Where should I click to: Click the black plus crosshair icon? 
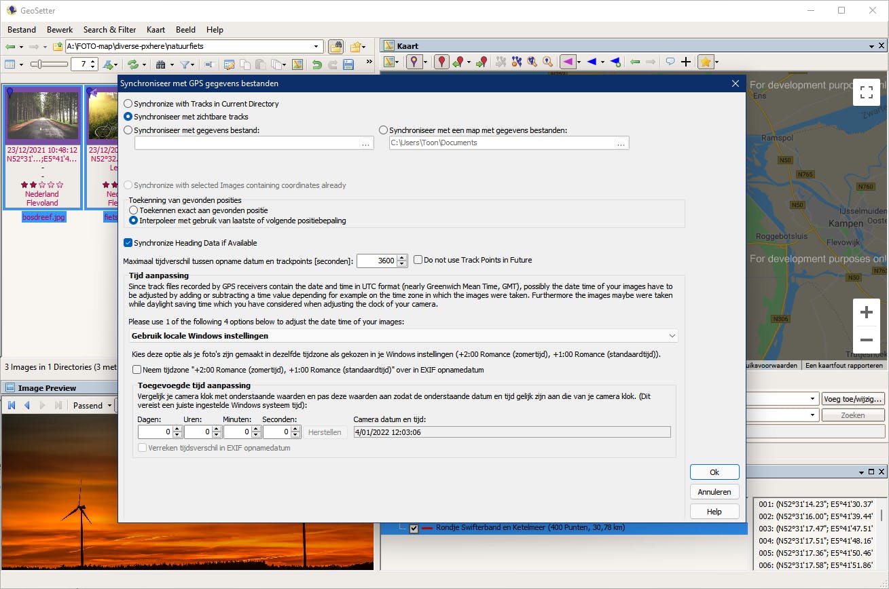(x=686, y=62)
